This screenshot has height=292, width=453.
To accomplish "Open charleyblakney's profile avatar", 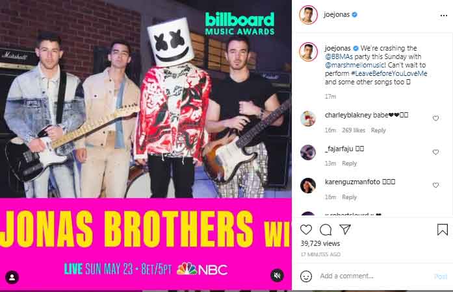I will click(308, 119).
